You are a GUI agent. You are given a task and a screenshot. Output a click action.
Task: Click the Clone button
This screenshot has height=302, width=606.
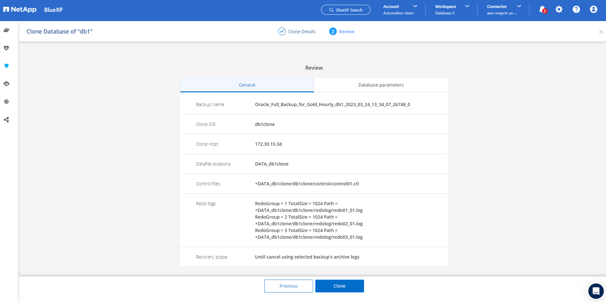339,286
